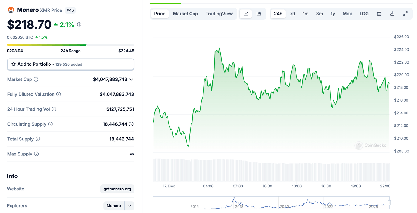Select the 7d time range
This screenshot has width=417, height=213.
click(x=292, y=14)
